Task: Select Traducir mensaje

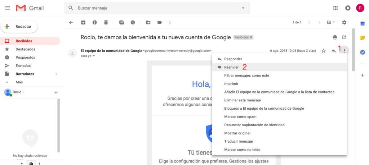Action: click(279, 141)
